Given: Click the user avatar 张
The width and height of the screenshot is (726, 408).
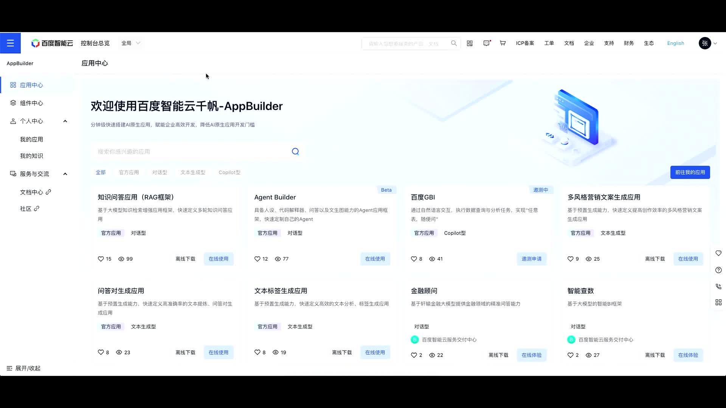Looking at the screenshot, I should [x=705, y=43].
